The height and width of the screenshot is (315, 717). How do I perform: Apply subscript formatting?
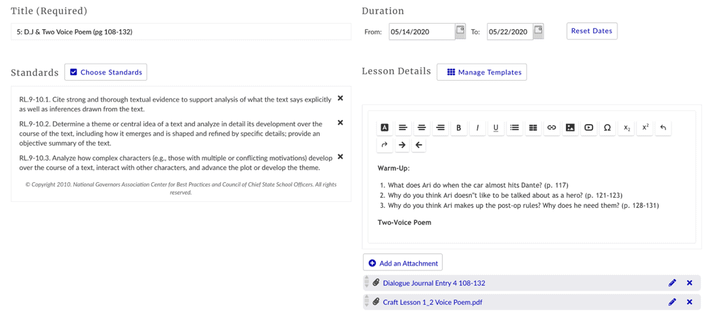coord(626,127)
